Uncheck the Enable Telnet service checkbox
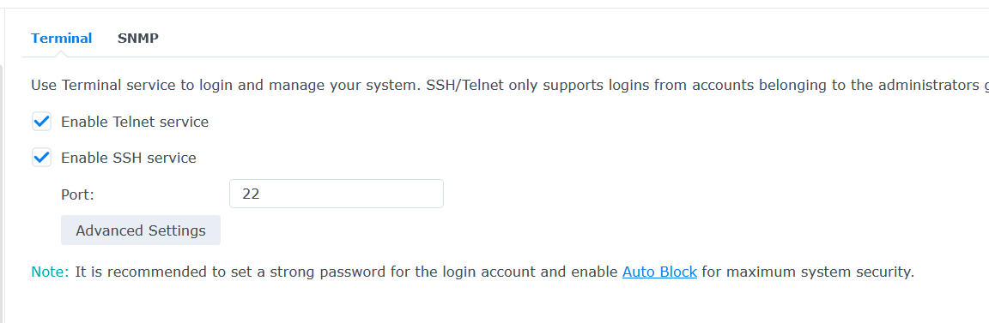This screenshot has width=989, height=323. click(x=41, y=123)
